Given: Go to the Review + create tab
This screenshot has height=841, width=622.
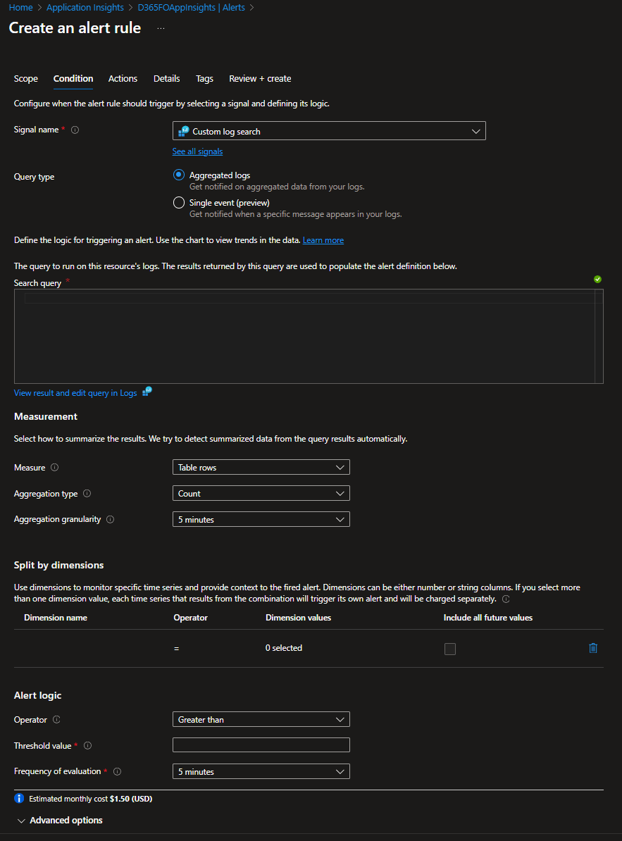Looking at the screenshot, I should point(260,79).
